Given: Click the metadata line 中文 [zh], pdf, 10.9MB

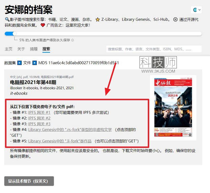Looking at the screenshot, I should coord(42,77).
